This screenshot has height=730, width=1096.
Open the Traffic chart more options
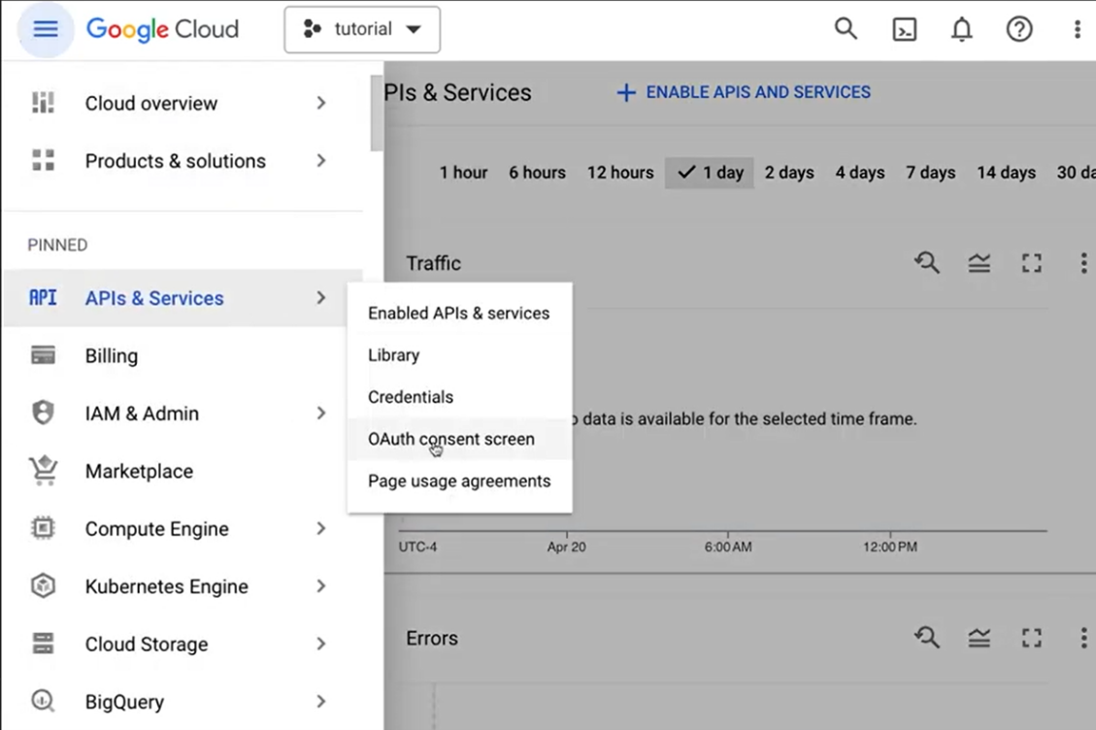[x=1083, y=263]
